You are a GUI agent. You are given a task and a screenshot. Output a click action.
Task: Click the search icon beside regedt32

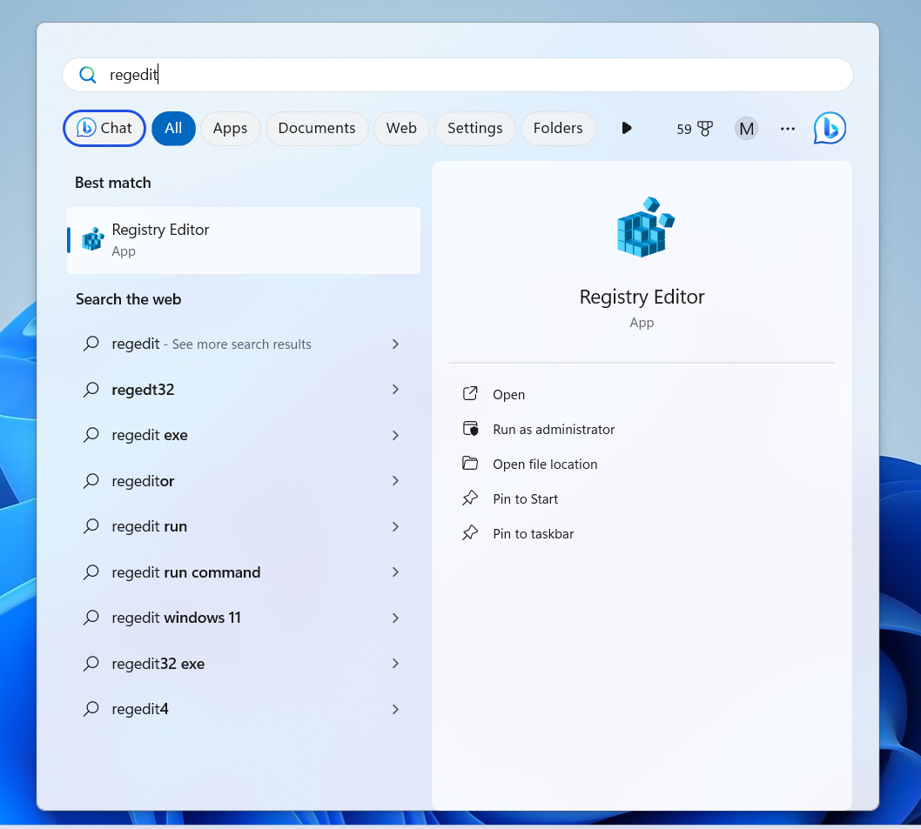(x=91, y=389)
